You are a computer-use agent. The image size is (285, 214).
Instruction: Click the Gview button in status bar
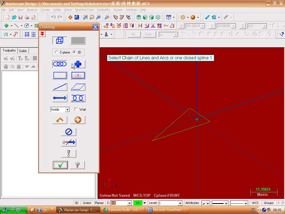pos(87,203)
